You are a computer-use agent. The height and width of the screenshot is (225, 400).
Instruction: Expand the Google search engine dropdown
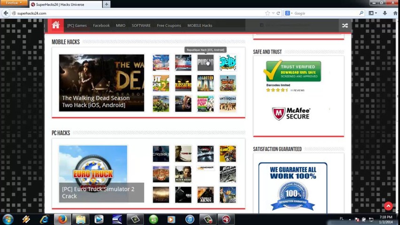click(x=289, y=13)
